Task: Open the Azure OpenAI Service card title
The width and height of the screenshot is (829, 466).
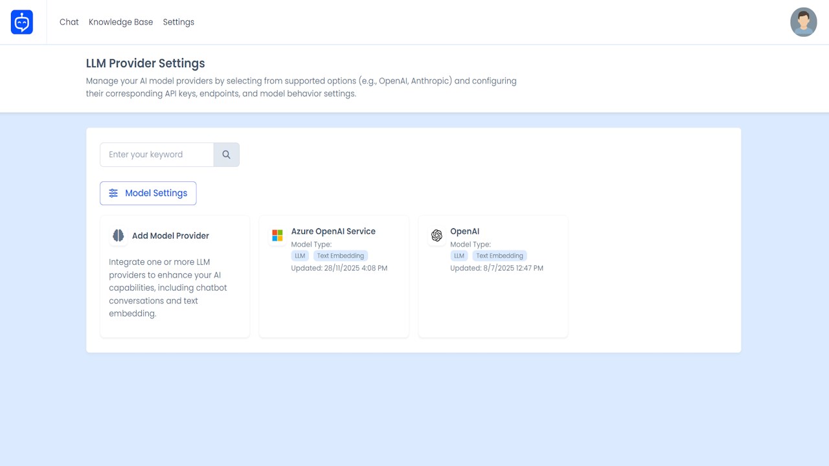Action: (x=333, y=231)
